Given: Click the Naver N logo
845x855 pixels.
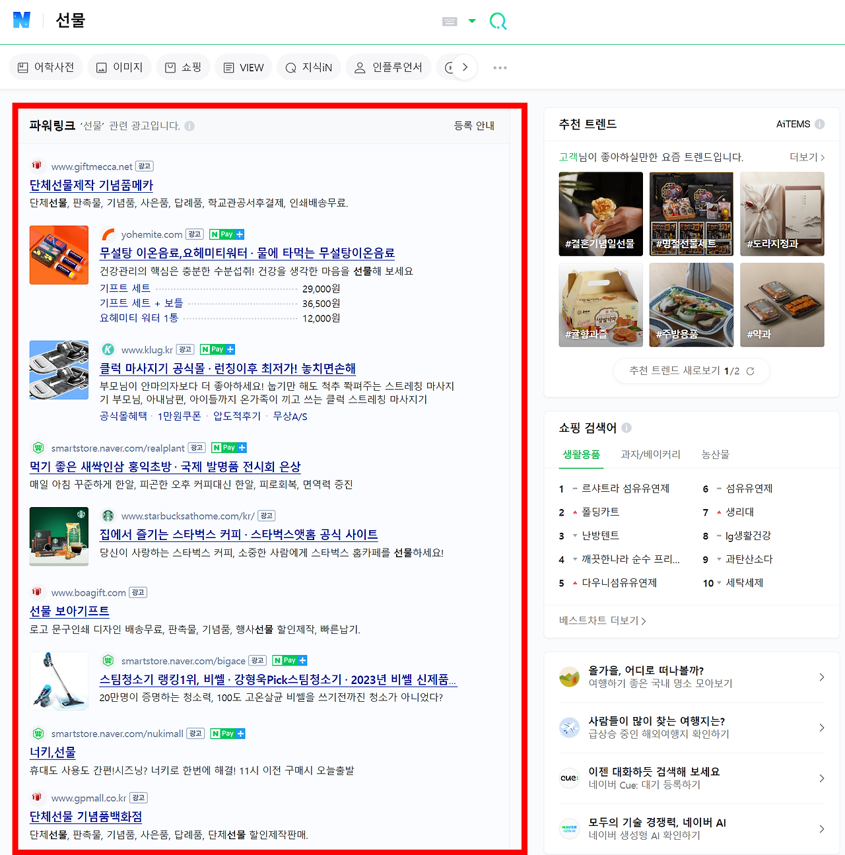Looking at the screenshot, I should [x=22, y=20].
